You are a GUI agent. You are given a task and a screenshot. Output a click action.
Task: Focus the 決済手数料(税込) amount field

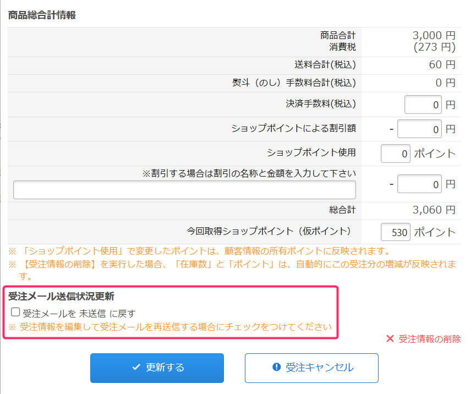423,105
